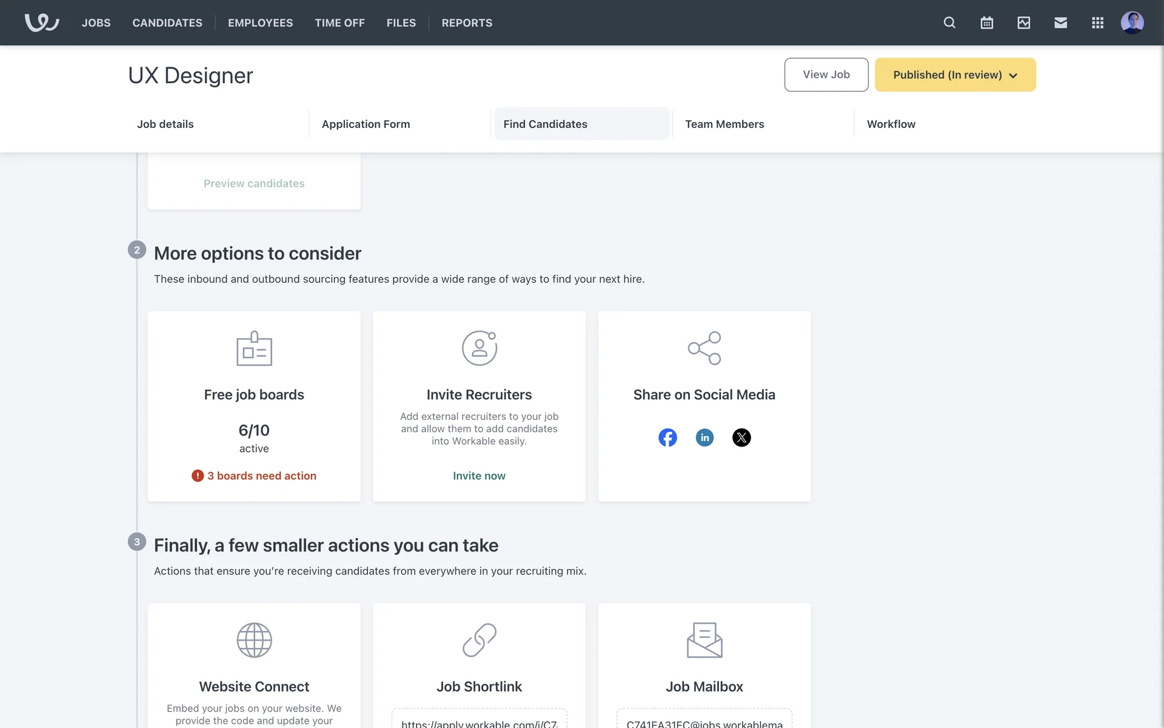1164x728 pixels.
Task: Switch to the Team Members tab
Action: tap(724, 124)
